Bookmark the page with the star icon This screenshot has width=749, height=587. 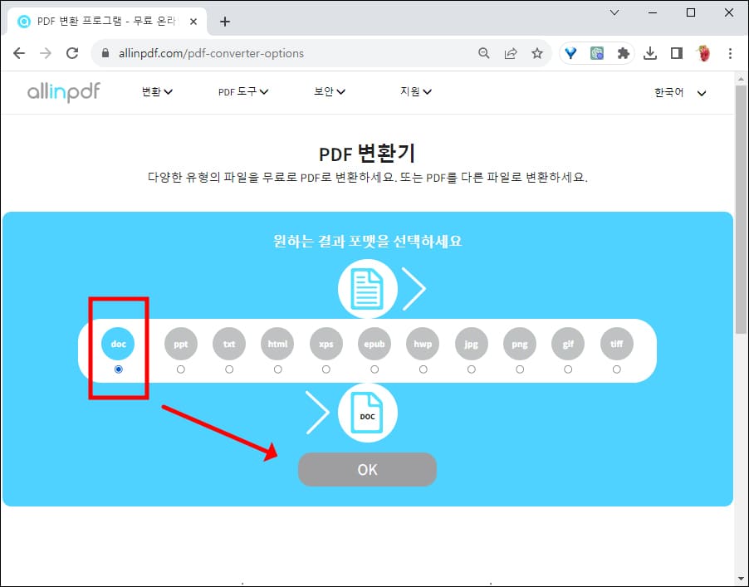click(537, 52)
